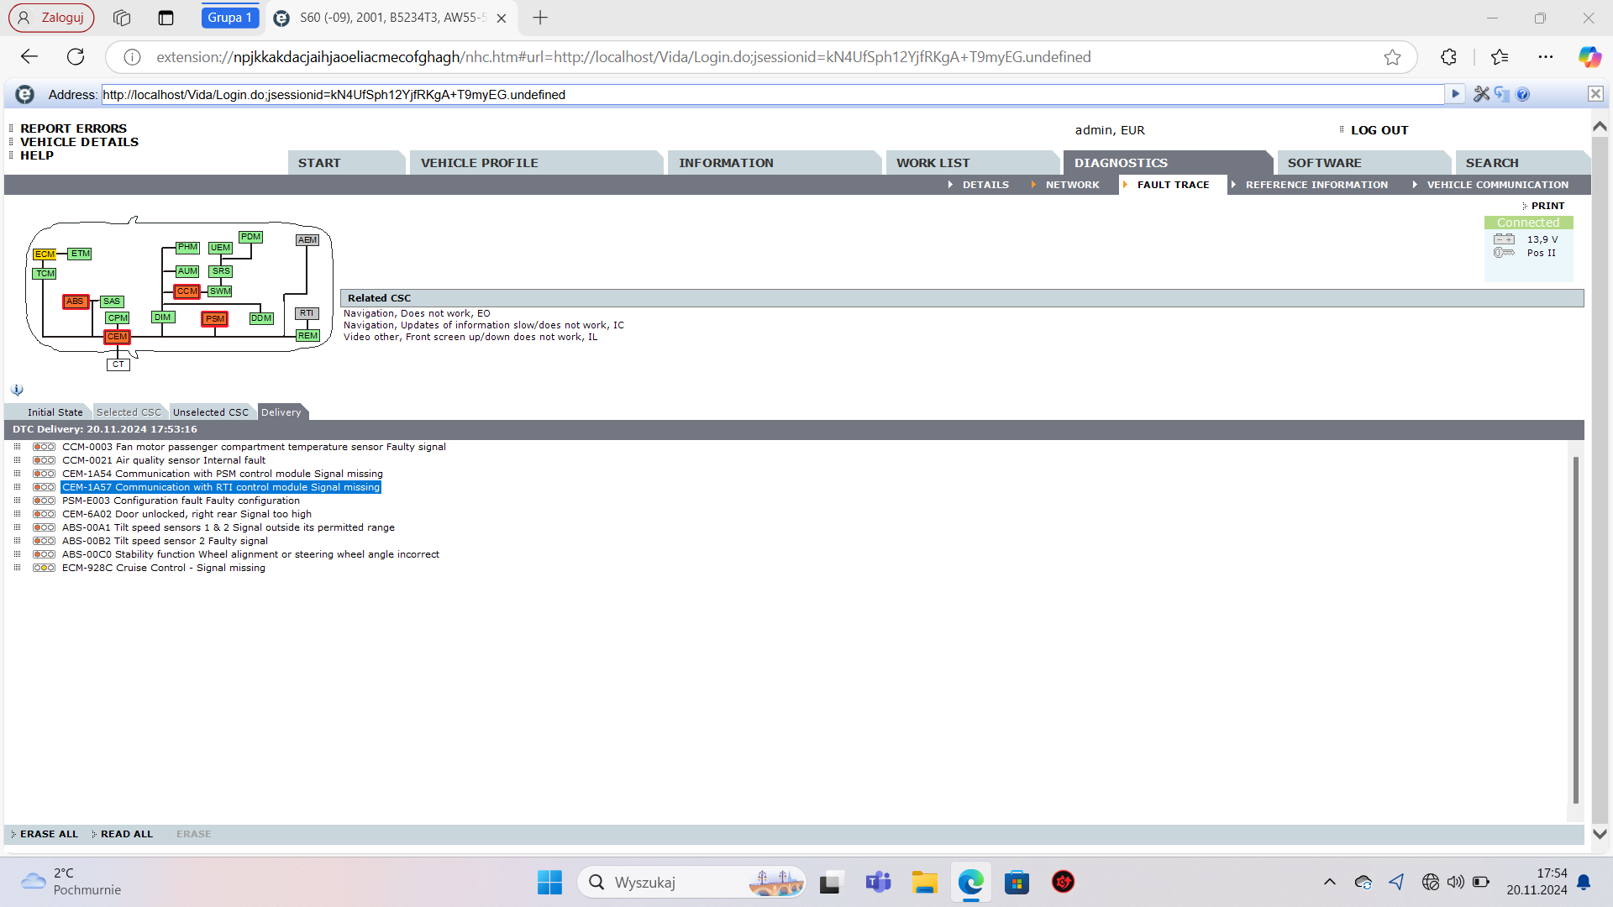Click the ERASE ALL button

49,834
